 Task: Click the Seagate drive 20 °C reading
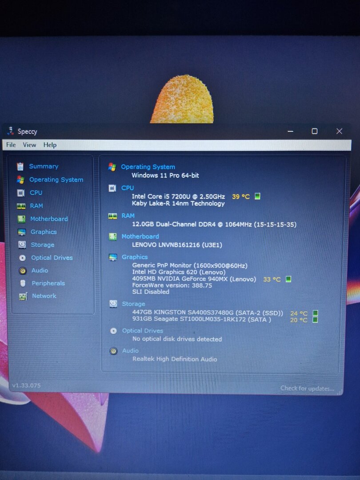[299, 320]
